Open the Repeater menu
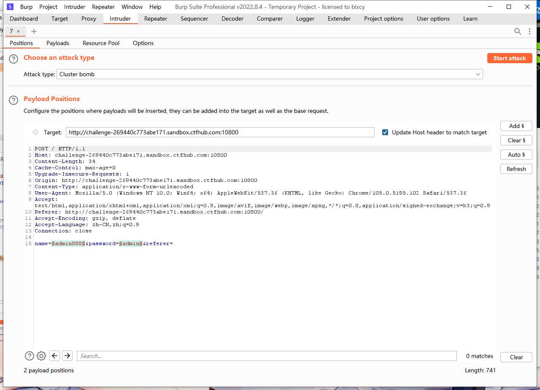 click(103, 7)
